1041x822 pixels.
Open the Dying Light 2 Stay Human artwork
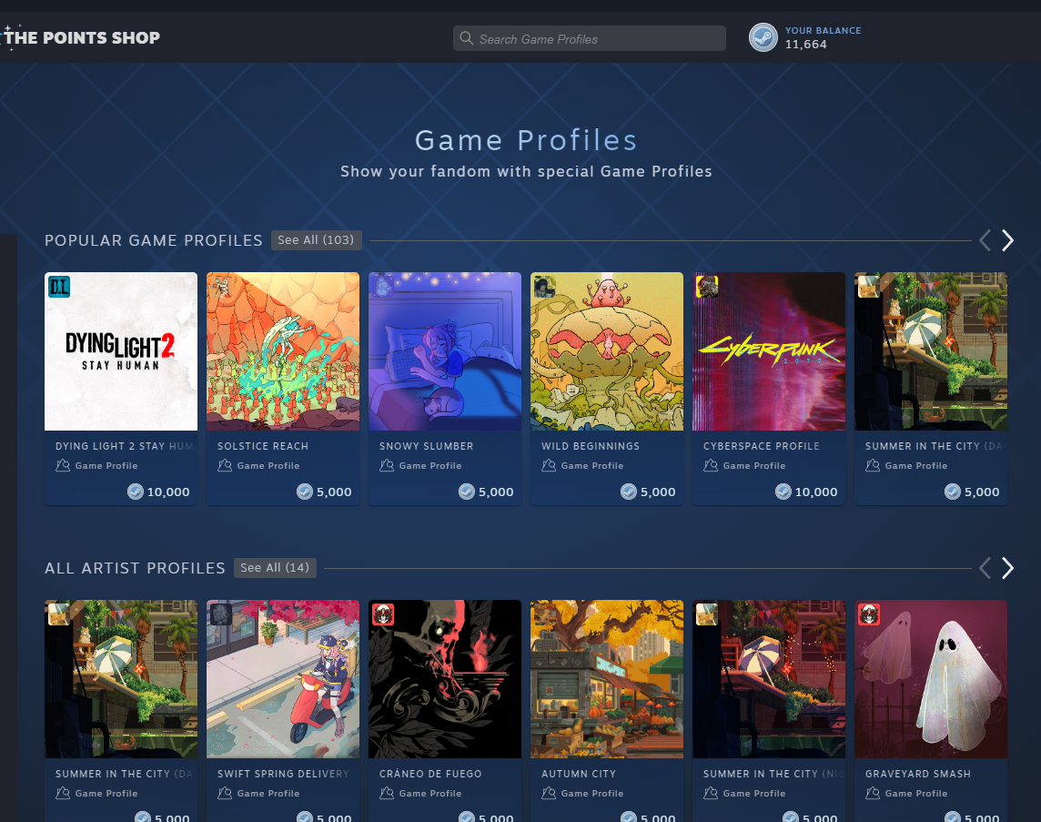(x=121, y=351)
